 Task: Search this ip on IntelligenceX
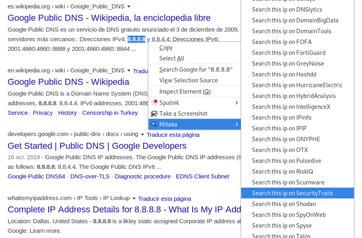298,107
